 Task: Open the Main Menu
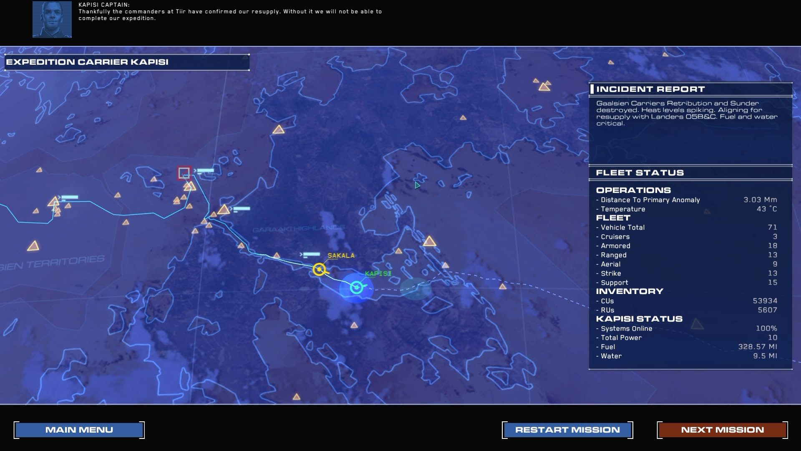[x=79, y=430]
